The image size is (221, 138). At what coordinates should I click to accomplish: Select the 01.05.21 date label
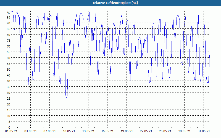point(11,131)
